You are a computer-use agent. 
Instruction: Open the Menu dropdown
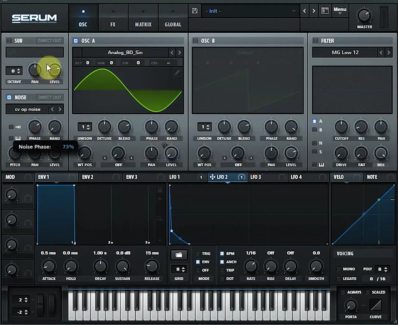tap(340, 11)
